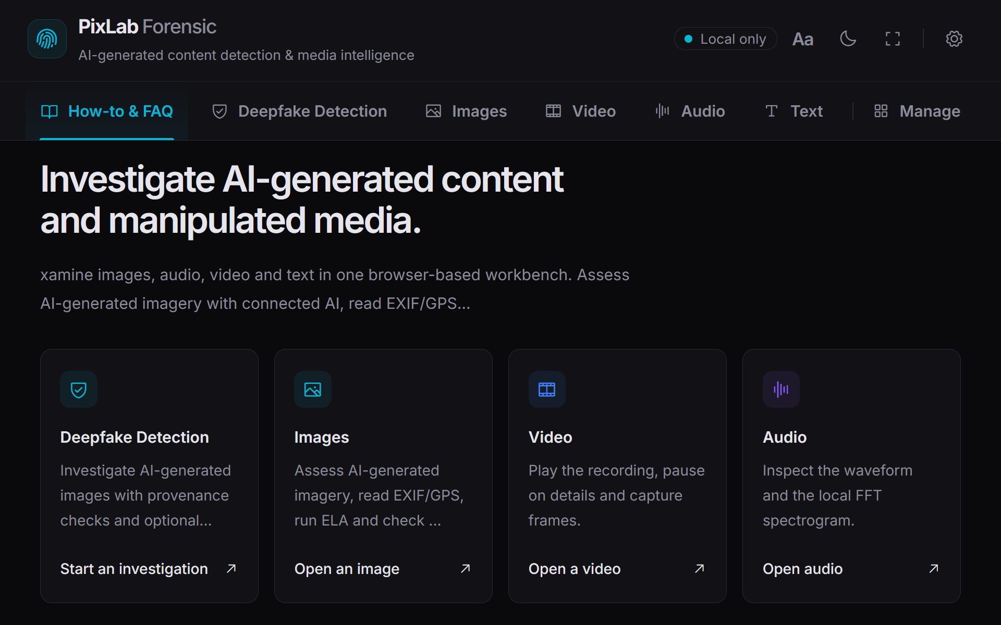Click the AI-generated content detection tagline
Viewport: 1001px width, 625px height.
246,55
